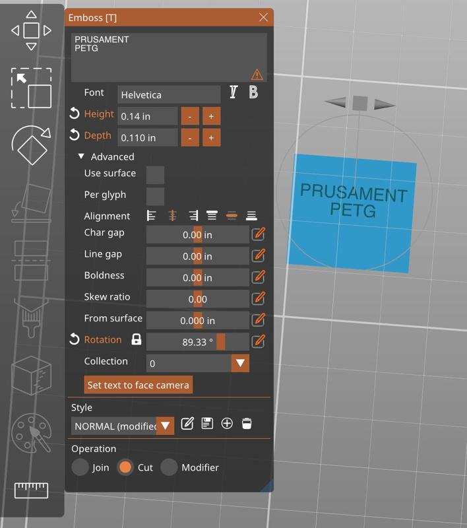Open the Helvetica font selector
The image size is (467, 528).
click(169, 94)
